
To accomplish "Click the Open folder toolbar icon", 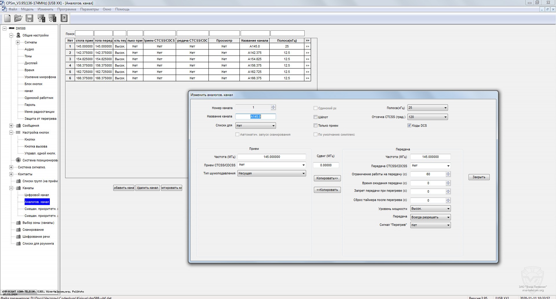I will coord(18,19).
